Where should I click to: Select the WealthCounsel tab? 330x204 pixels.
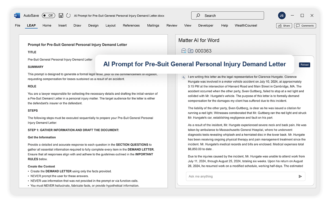[x=246, y=26]
